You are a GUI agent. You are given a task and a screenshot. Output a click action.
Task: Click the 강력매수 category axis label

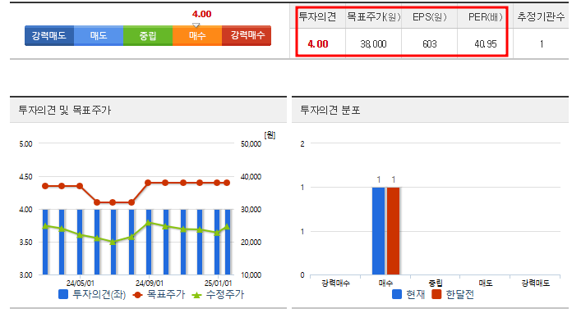point(335,283)
